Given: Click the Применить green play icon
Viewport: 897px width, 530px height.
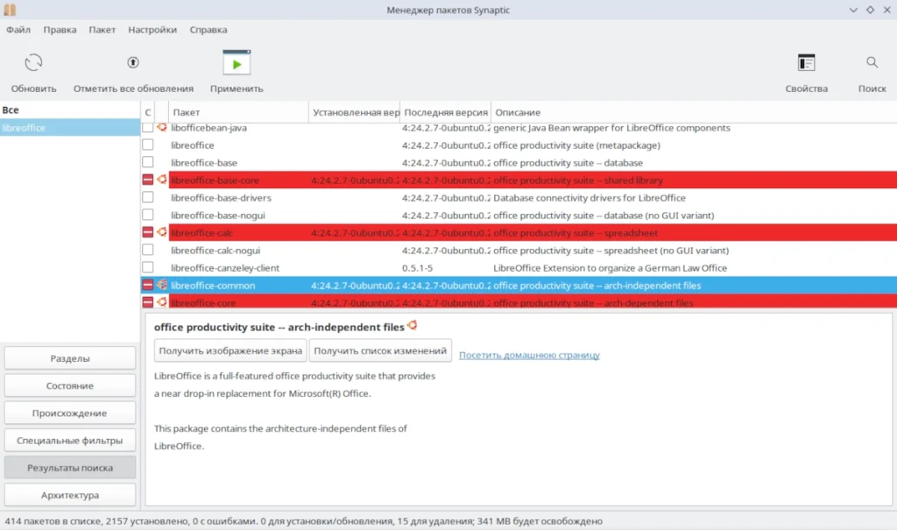Looking at the screenshot, I should pos(237,63).
